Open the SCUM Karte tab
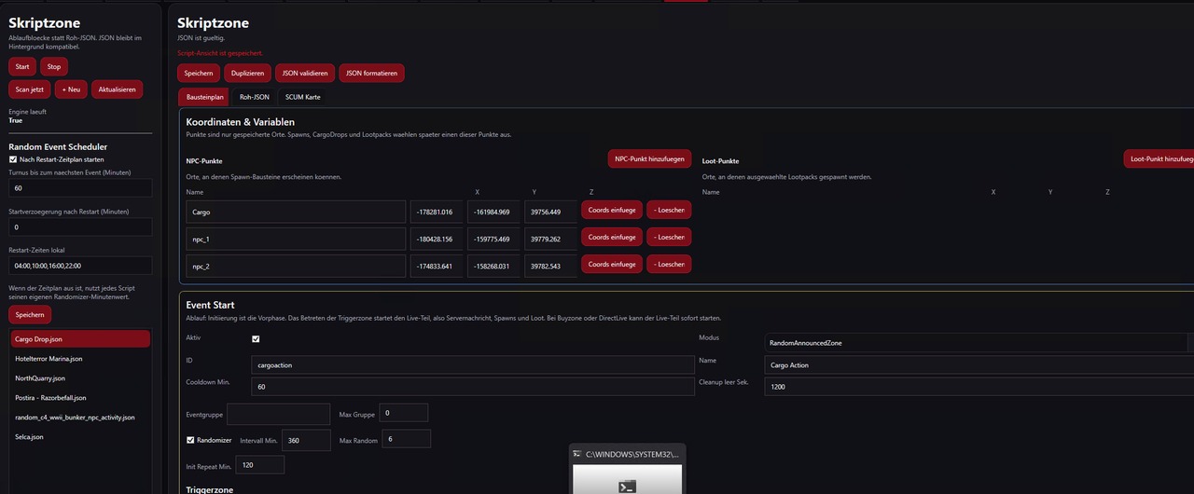 click(x=302, y=97)
